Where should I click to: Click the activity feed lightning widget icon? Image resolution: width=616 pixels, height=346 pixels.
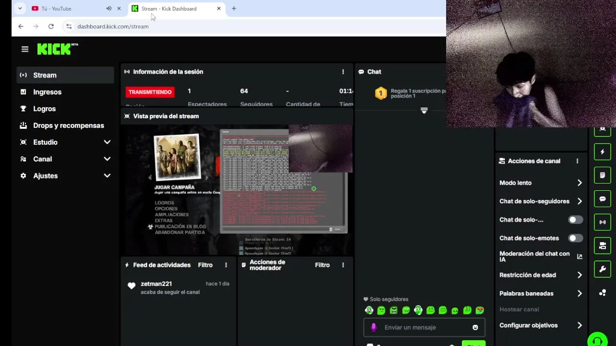603,152
